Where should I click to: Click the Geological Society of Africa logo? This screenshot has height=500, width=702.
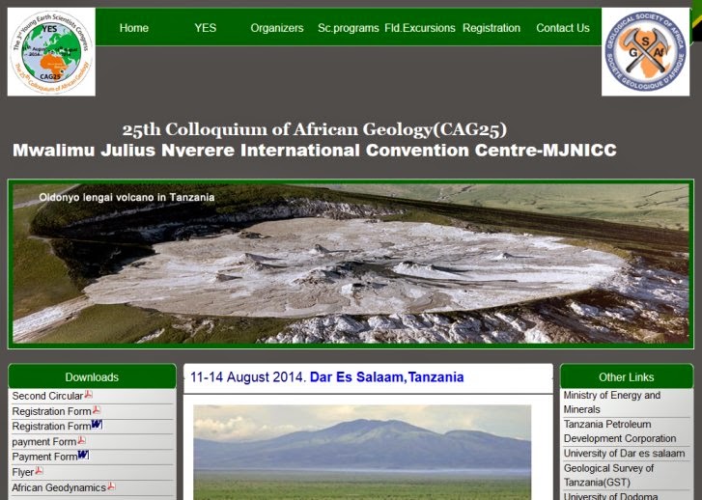[645, 52]
